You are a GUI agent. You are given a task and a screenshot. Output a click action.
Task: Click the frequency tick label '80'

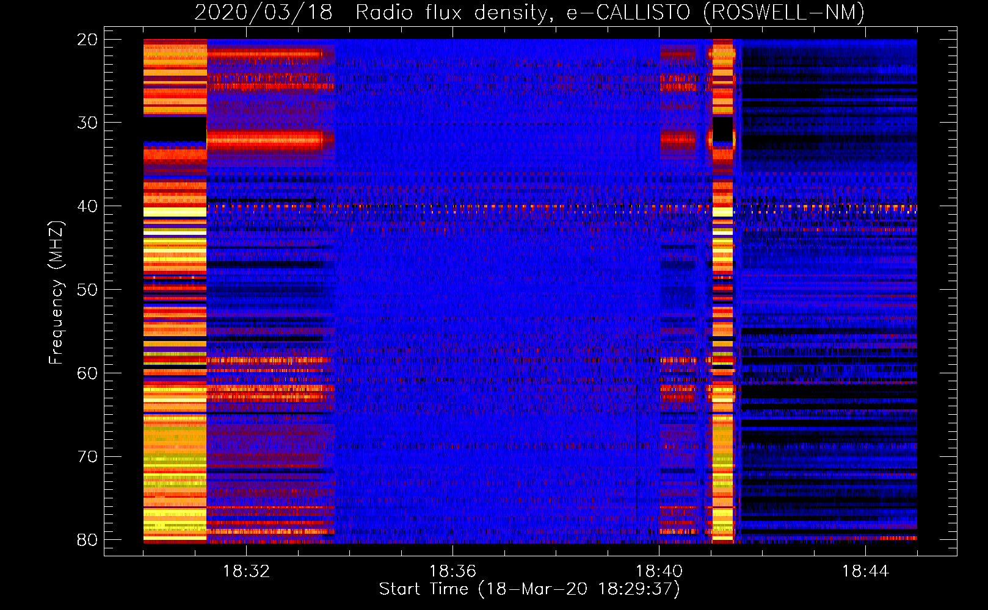coord(87,540)
